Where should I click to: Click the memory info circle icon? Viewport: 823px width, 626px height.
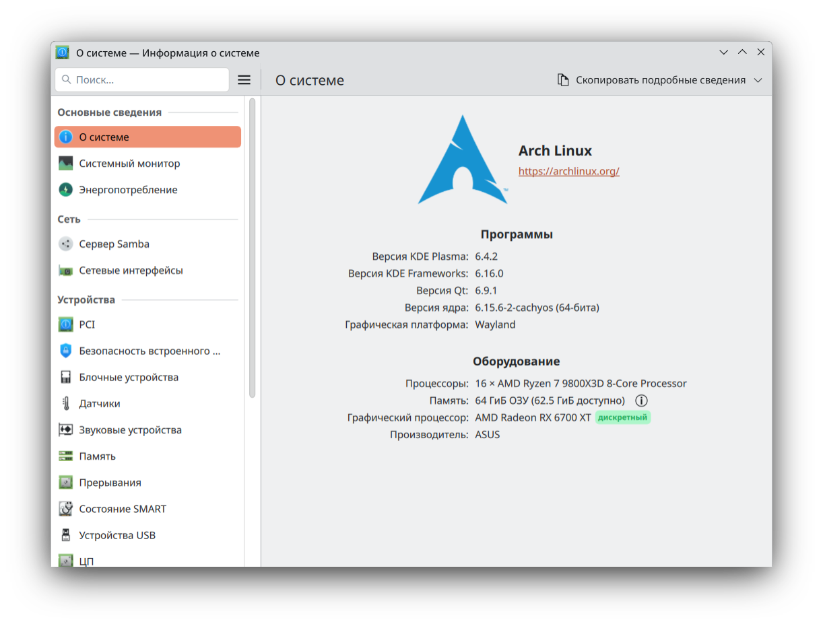[641, 401]
